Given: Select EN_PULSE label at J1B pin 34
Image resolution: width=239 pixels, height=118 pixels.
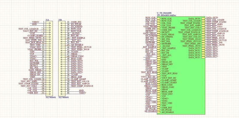Looking at the screenshot, I should point(76,24).
